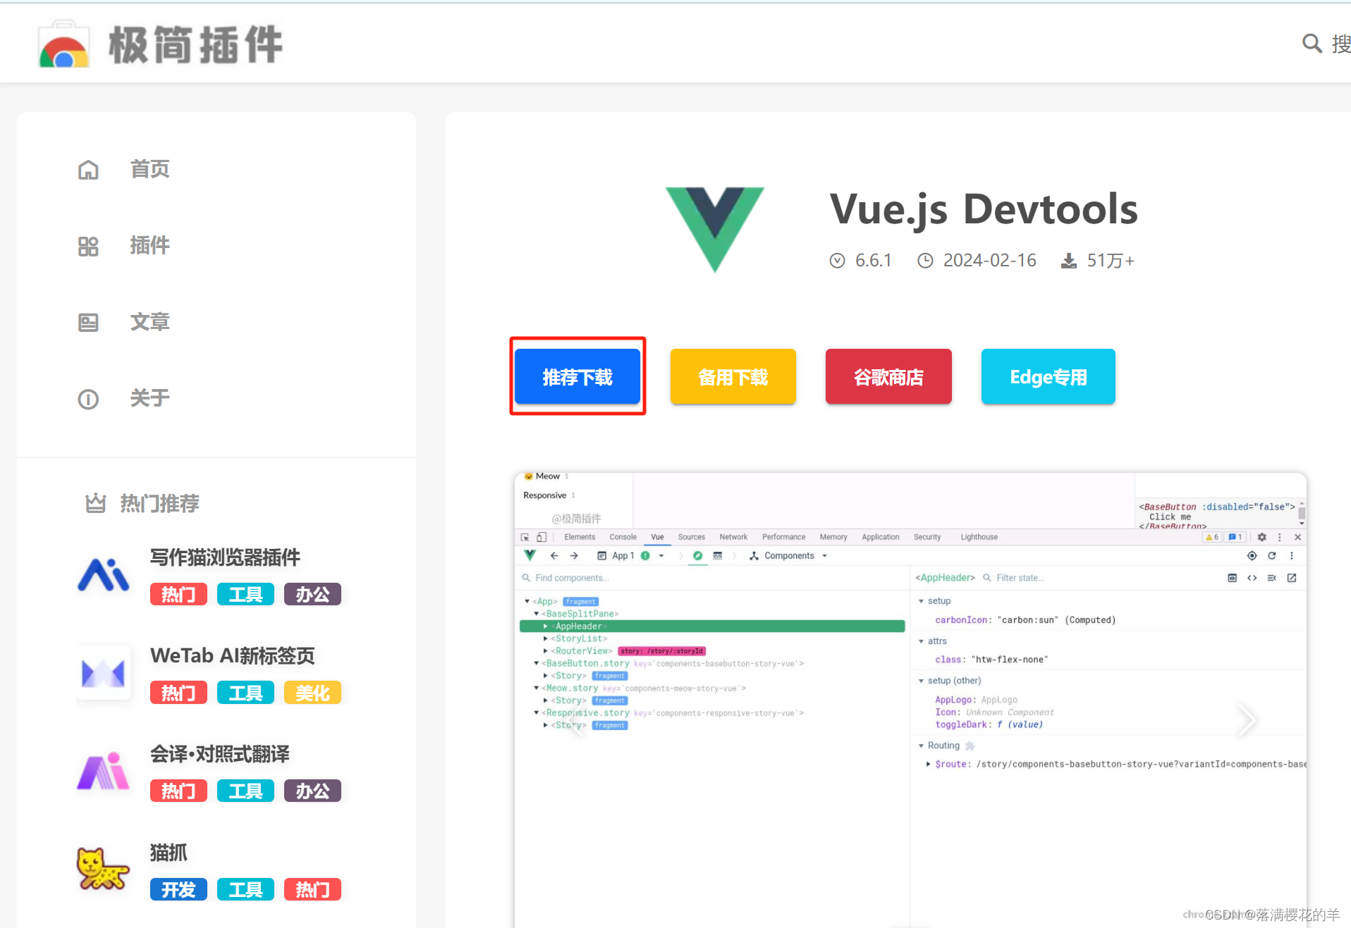
Task: Click the Vue panel forward arrow
Action: tap(574, 556)
